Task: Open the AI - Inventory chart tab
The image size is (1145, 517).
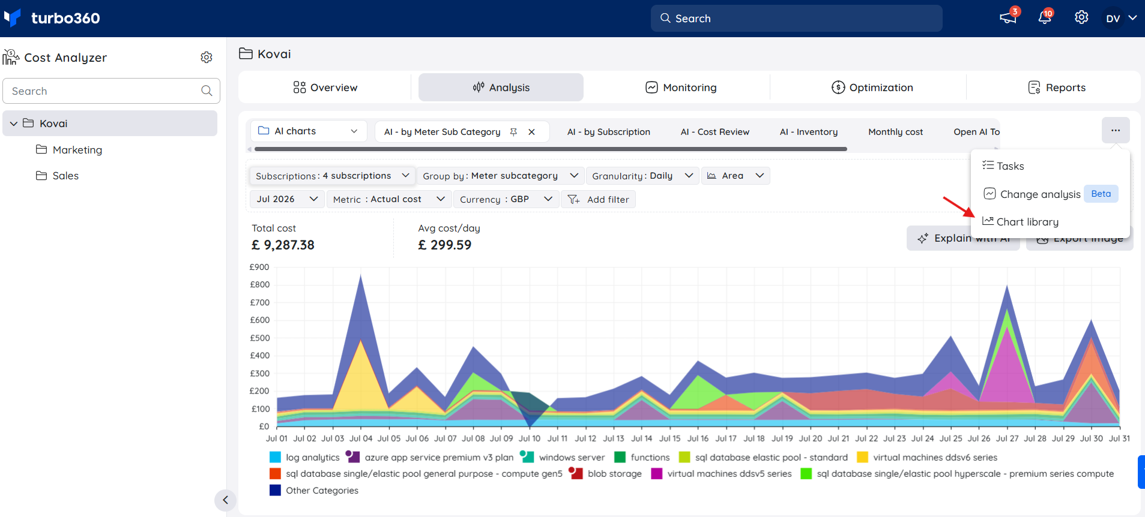Action: pos(809,132)
